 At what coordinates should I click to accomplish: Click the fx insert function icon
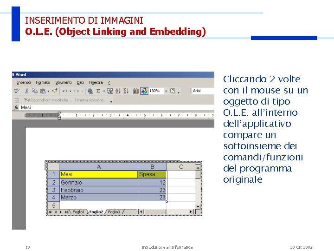coord(16,107)
